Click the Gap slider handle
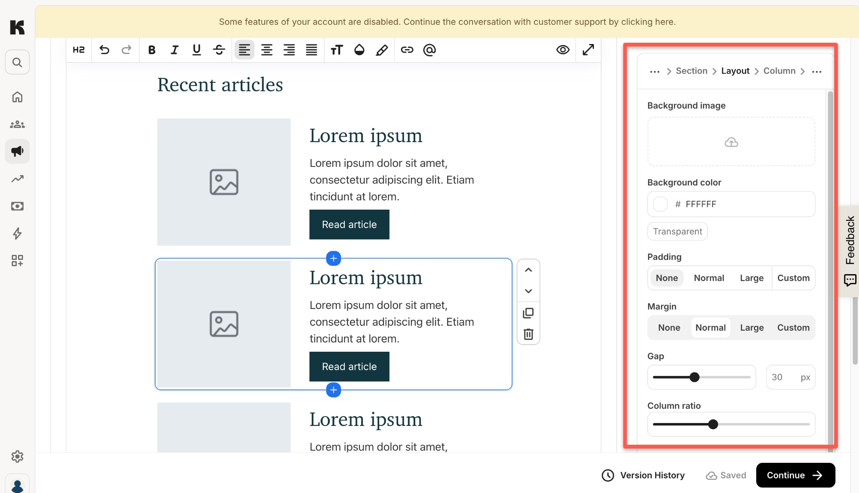The width and height of the screenshot is (859, 493). 695,377
